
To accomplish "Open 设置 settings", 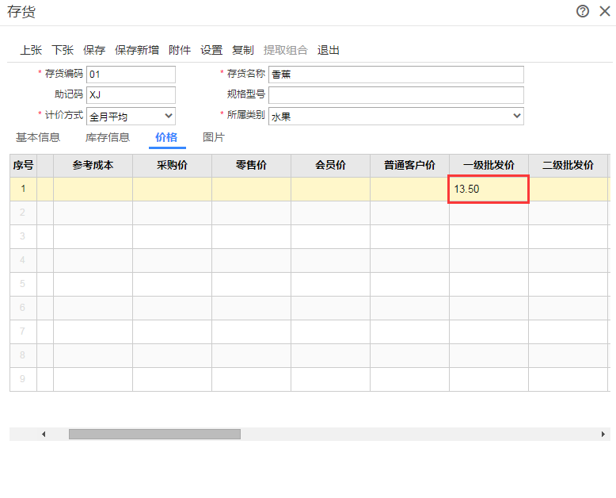I will click(x=211, y=50).
